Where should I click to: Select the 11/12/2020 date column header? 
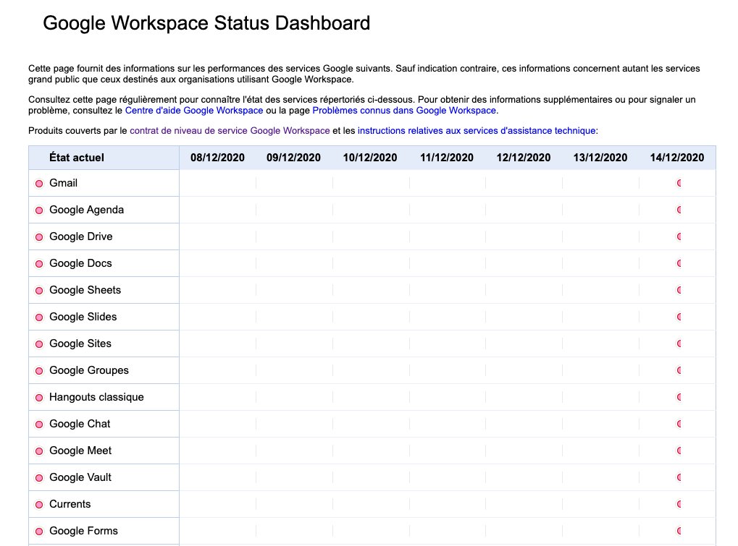[447, 158]
